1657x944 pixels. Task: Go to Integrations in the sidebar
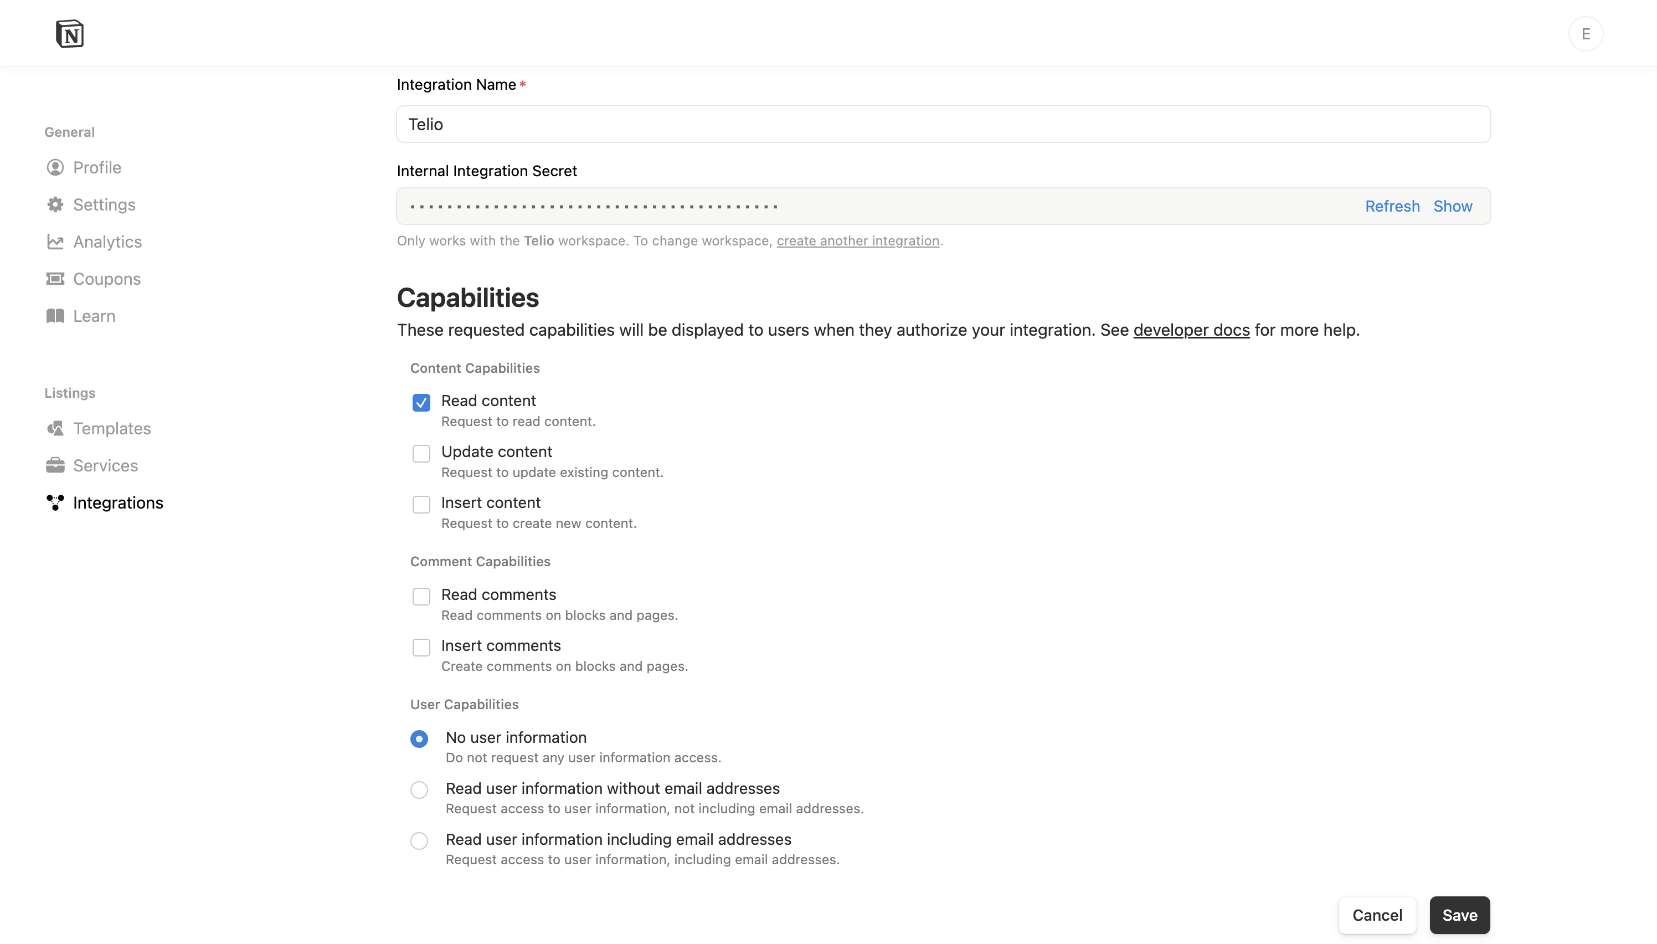pos(117,502)
